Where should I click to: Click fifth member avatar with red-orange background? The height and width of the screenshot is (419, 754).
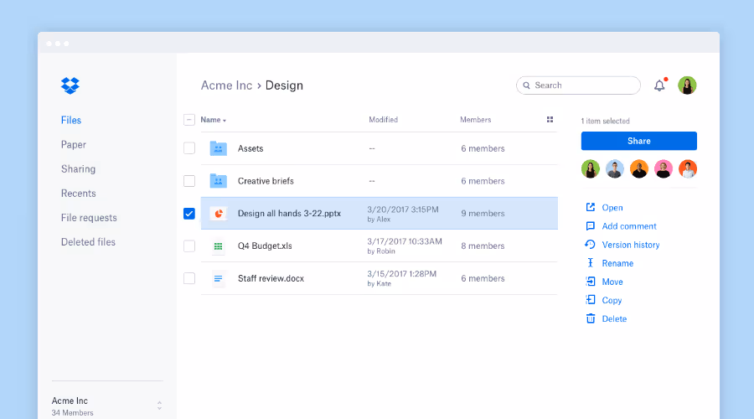pyautogui.click(x=688, y=168)
